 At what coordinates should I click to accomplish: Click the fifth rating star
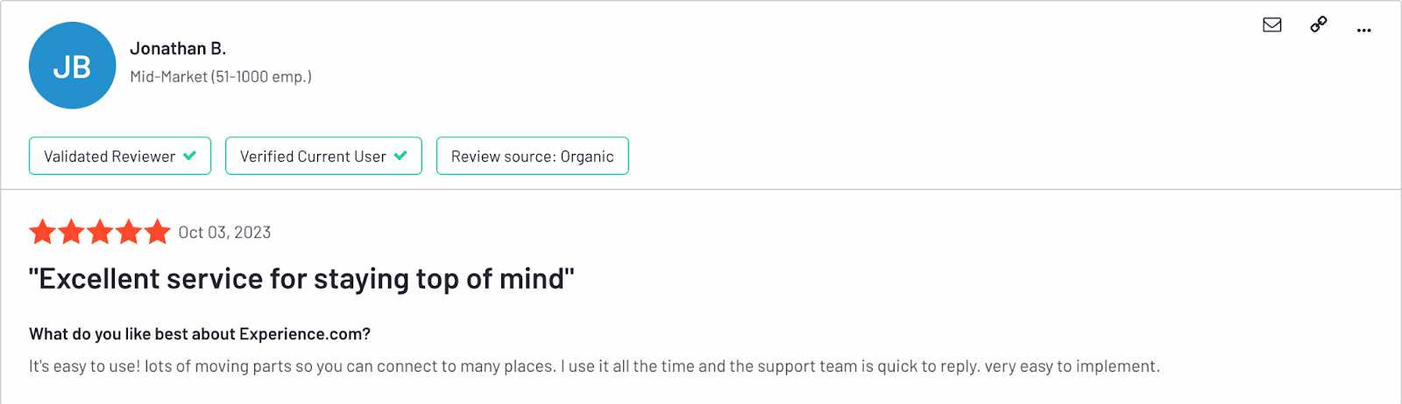point(158,232)
